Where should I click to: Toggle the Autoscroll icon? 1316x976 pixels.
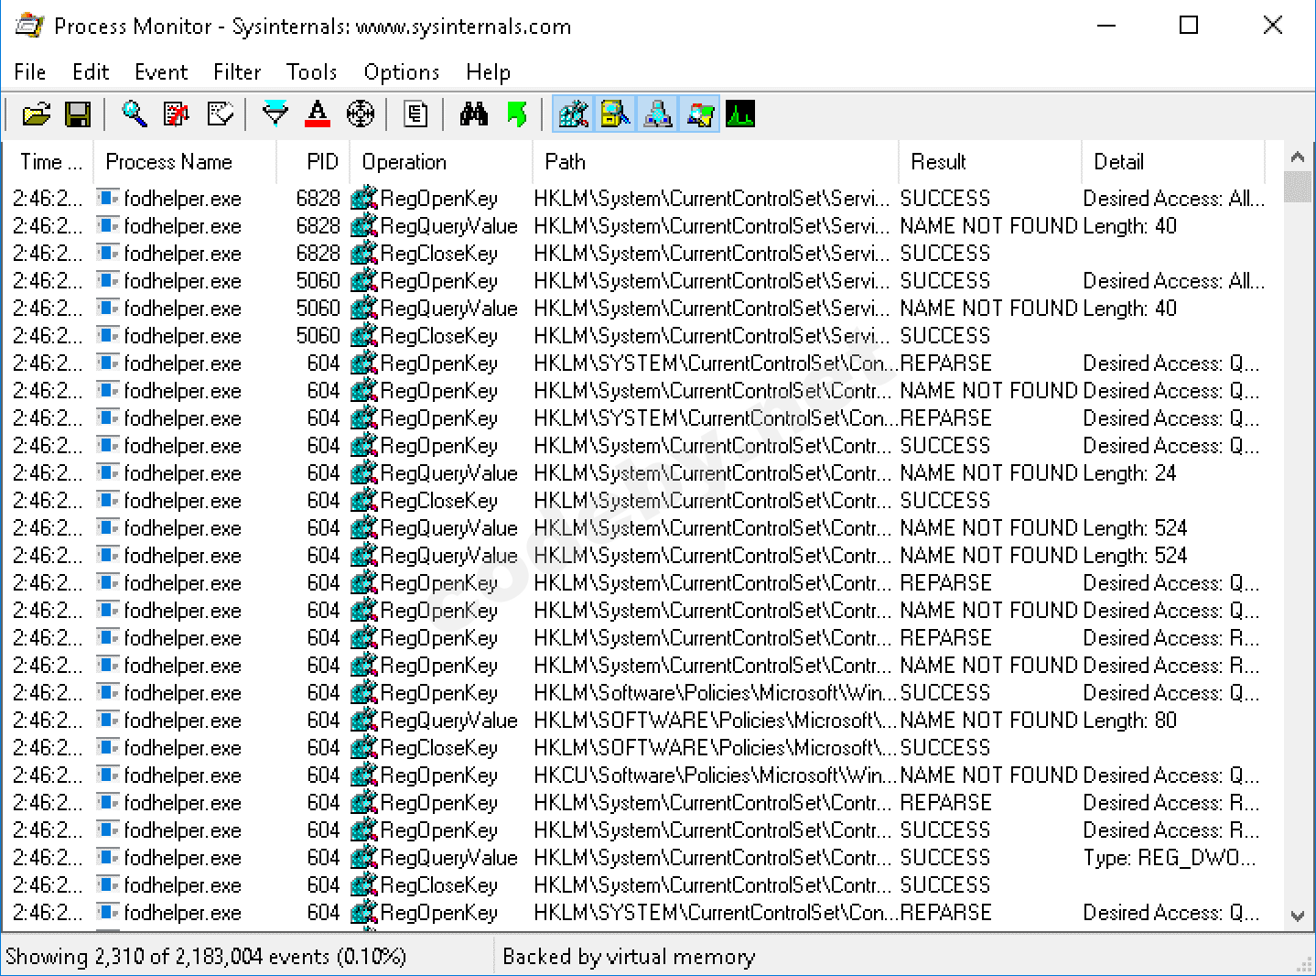pos(177,114)
